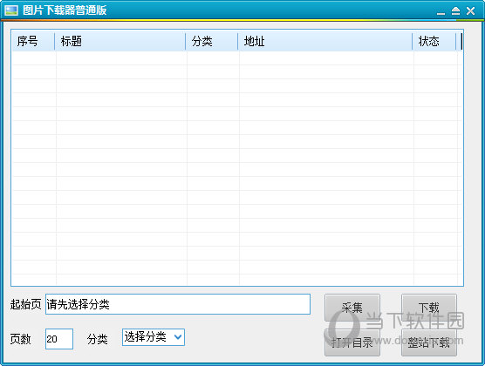Click the 分类 column header
This screenshot has width=485, height=366.
[x=212, y=41]
